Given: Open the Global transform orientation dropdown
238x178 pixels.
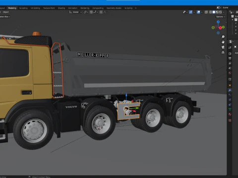Looking at the screenshot, I should 75,12.
